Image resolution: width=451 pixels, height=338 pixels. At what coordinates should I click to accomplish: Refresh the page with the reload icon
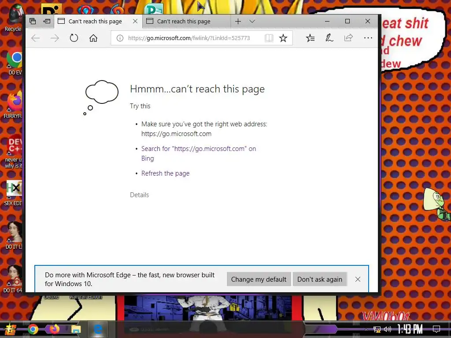point(74,38)
